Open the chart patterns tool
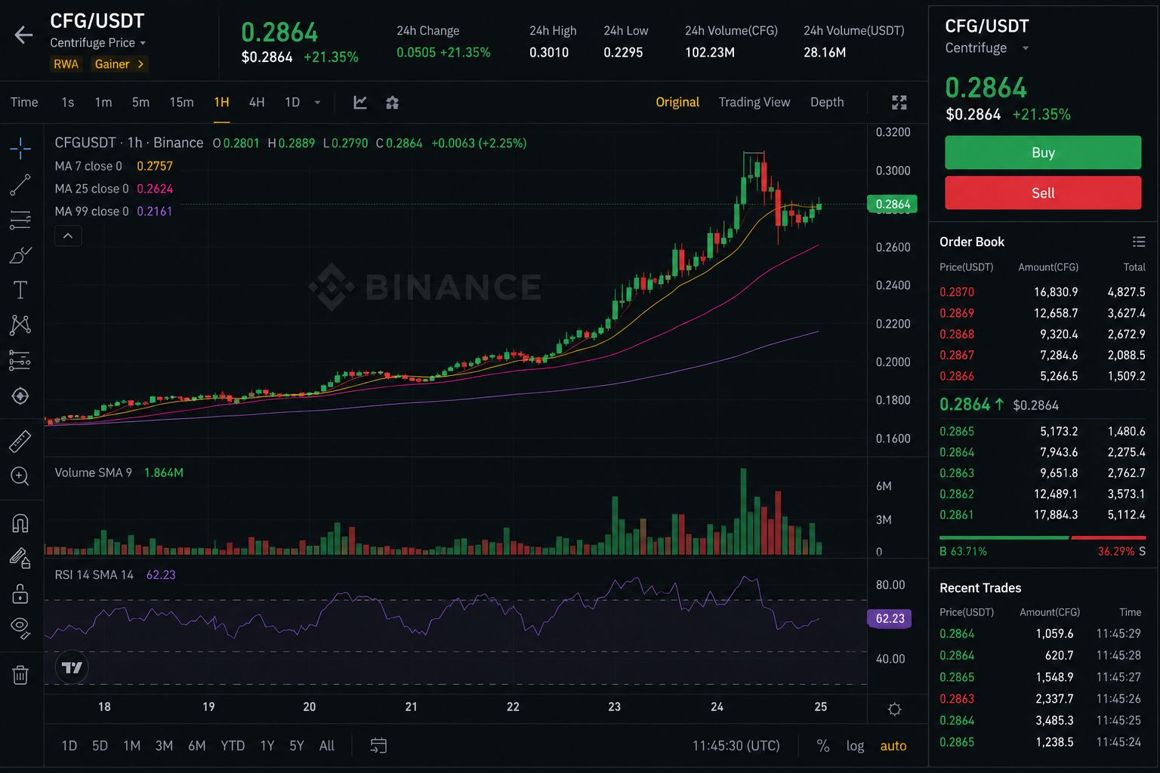1160x773 pixels. coord(20,325)
